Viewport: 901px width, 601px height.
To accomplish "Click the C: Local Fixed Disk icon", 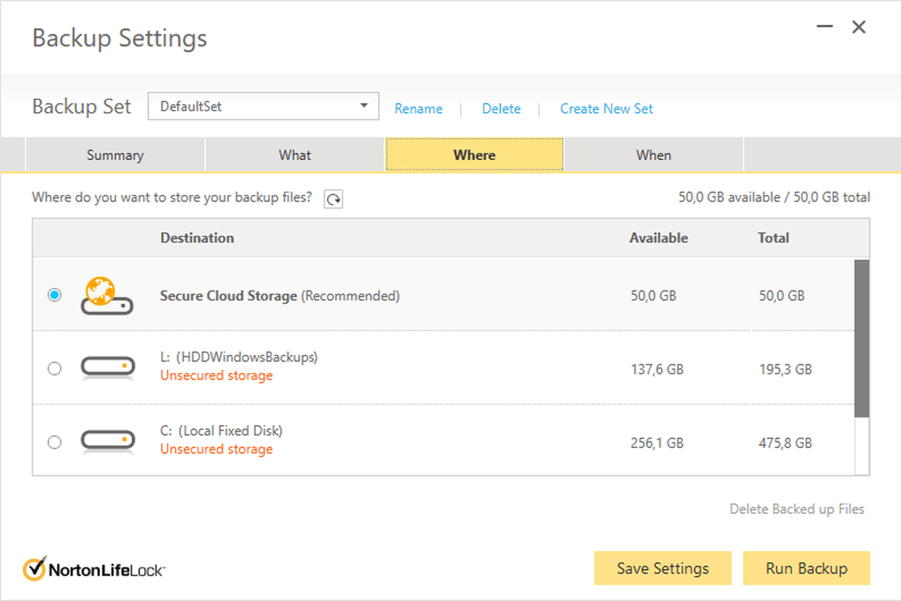I will [x=108, y=441].
